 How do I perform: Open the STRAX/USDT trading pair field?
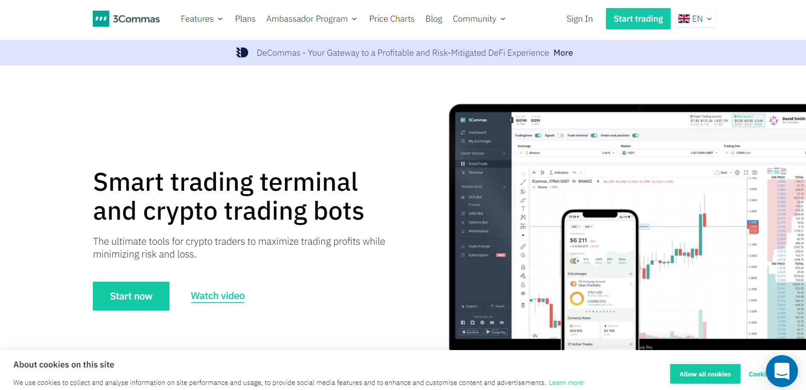pyautogui.click(x=765, y=153)
